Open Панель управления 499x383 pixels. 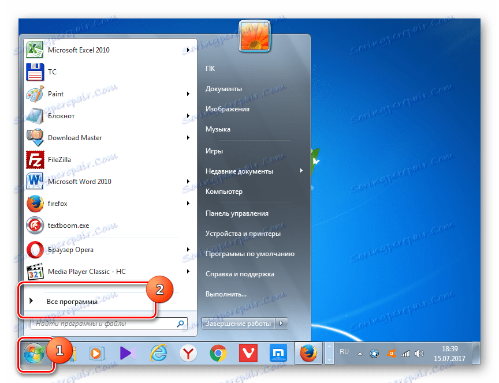[237, 213]
